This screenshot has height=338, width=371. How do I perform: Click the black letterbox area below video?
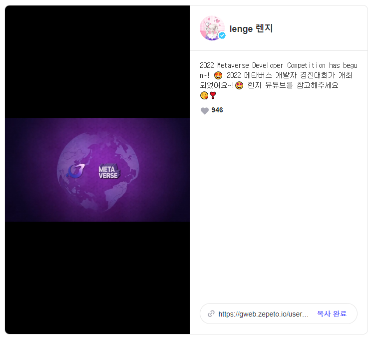[97, 278]
